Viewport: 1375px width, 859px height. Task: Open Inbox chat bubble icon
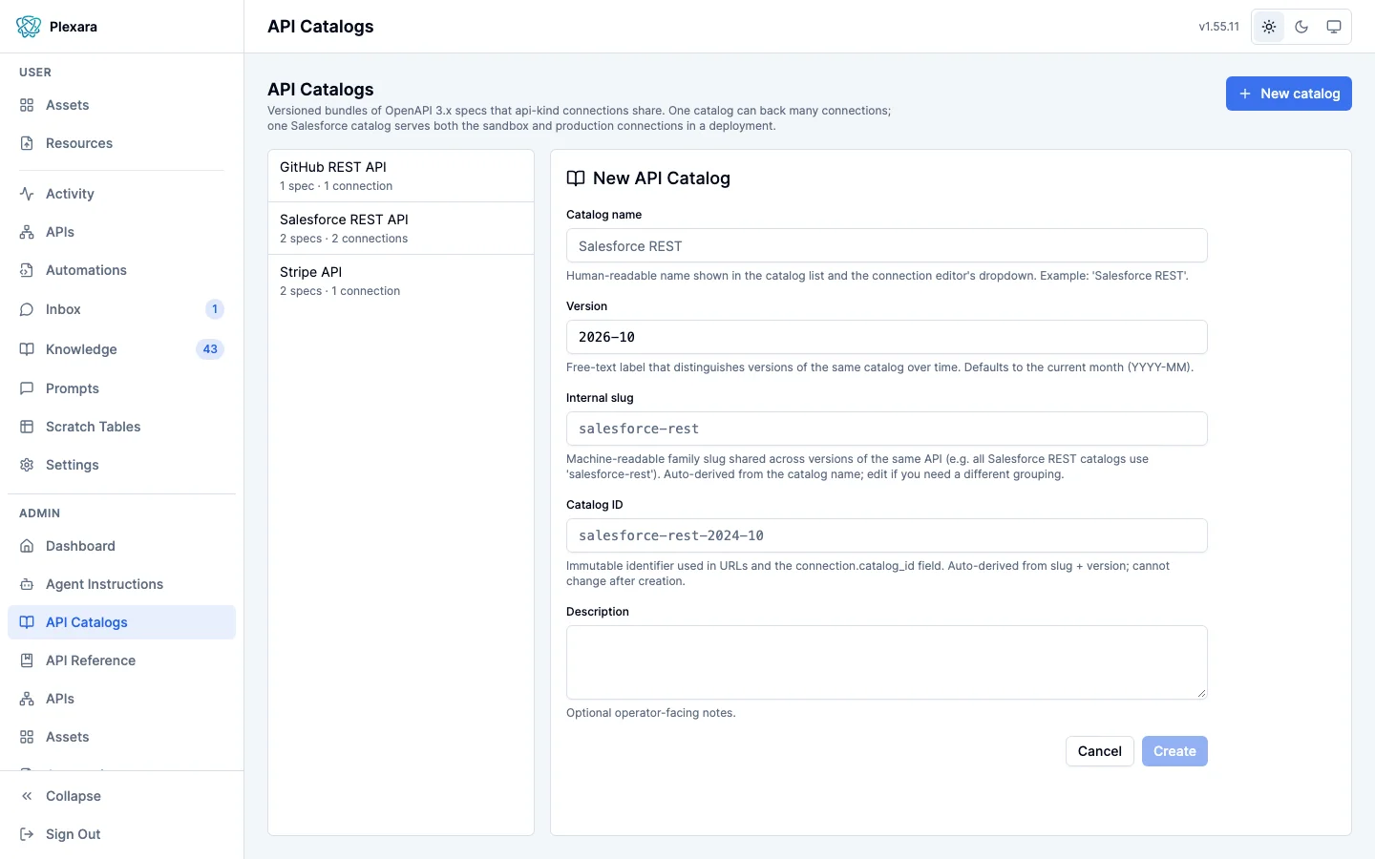[27, 309]
